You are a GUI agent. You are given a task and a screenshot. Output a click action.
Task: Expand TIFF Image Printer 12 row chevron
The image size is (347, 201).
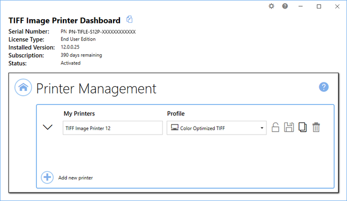47,127
